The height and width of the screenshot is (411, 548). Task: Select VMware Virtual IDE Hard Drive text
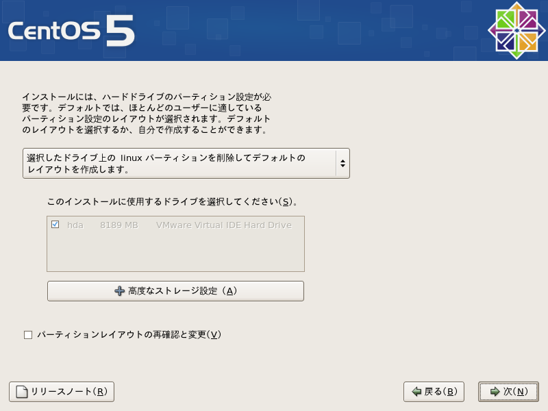tap(224, 225)
